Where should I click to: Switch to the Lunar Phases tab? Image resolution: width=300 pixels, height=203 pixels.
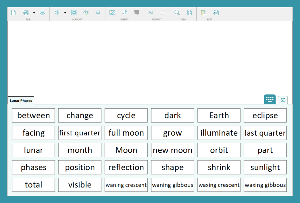[21, 100]
